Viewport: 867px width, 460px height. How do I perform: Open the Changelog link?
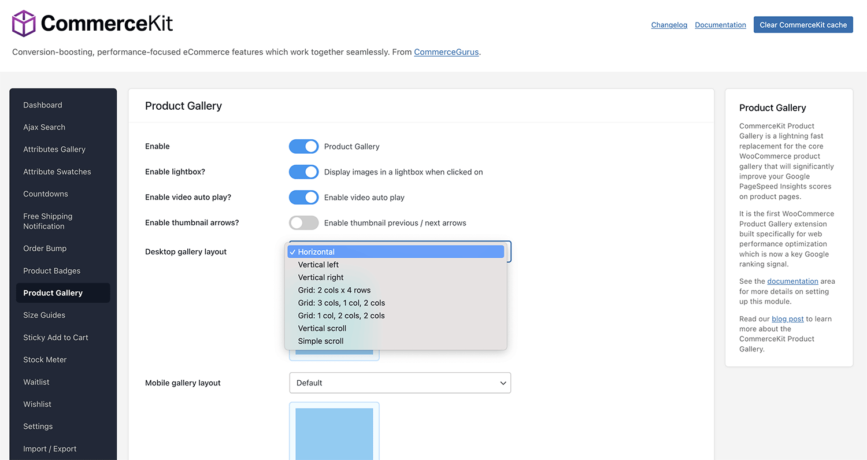point(669,25)
